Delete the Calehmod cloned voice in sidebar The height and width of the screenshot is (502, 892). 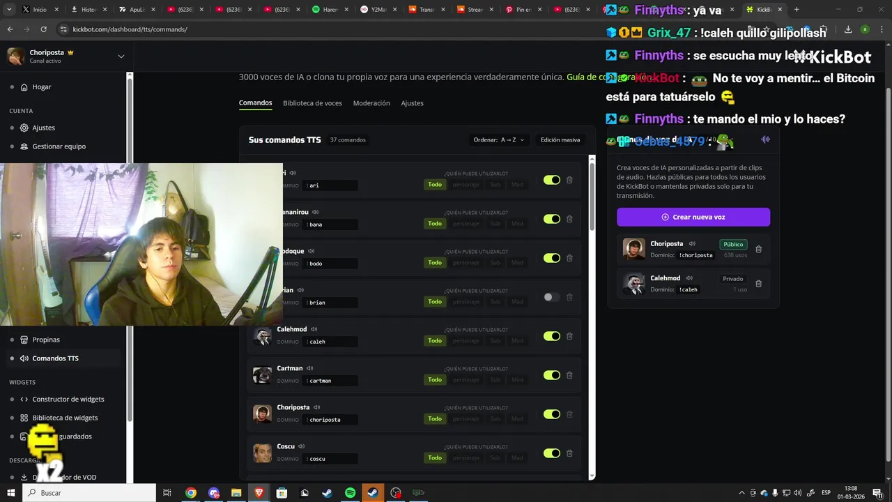pyautogui.click(x=759, y=283)
